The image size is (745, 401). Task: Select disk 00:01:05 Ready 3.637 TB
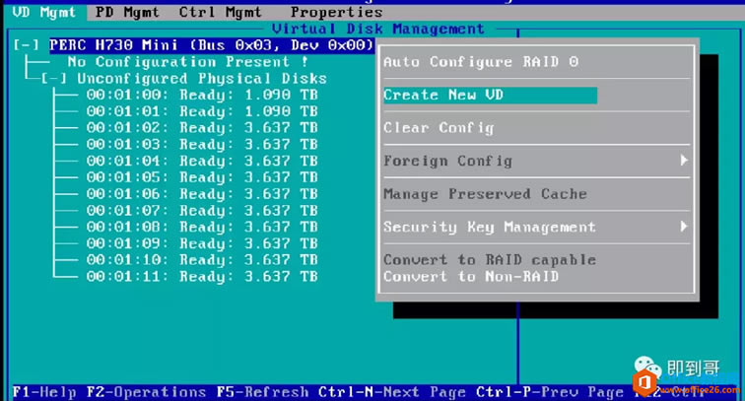click(x=202, y=177)
